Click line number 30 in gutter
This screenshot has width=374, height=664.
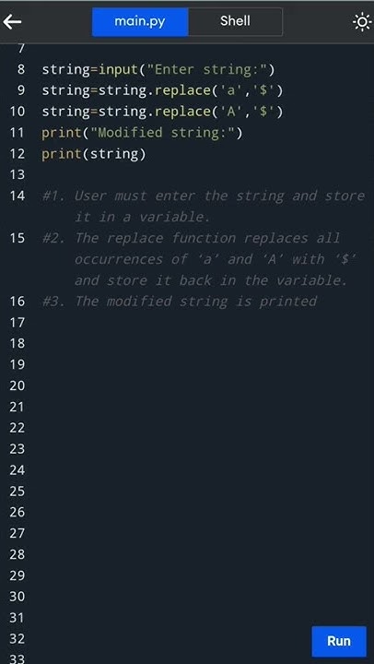[17, 597]
